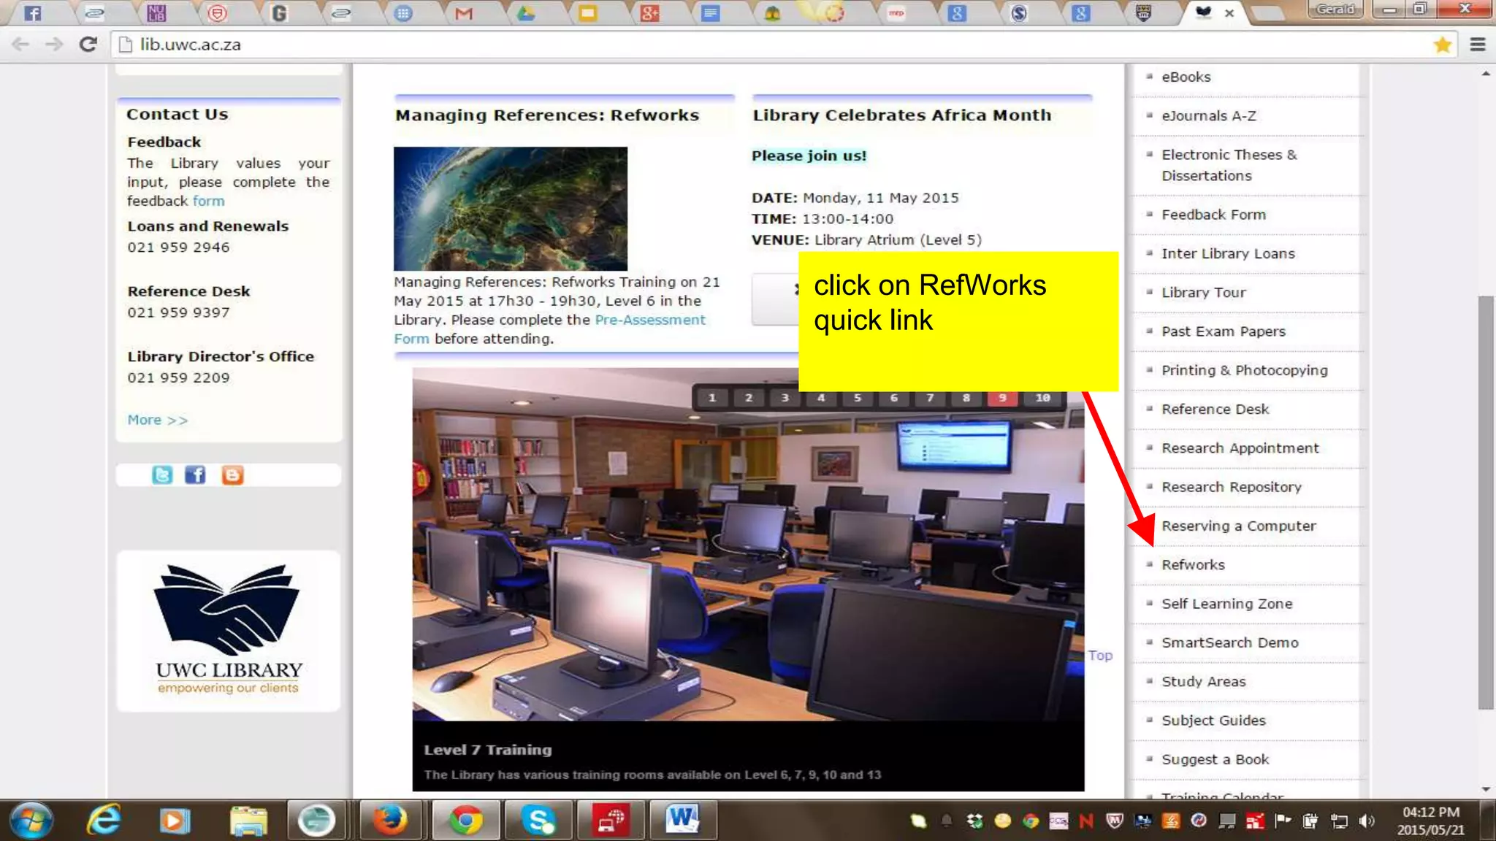Click the bookmark star in the address bar

(x=1442, y=45)
